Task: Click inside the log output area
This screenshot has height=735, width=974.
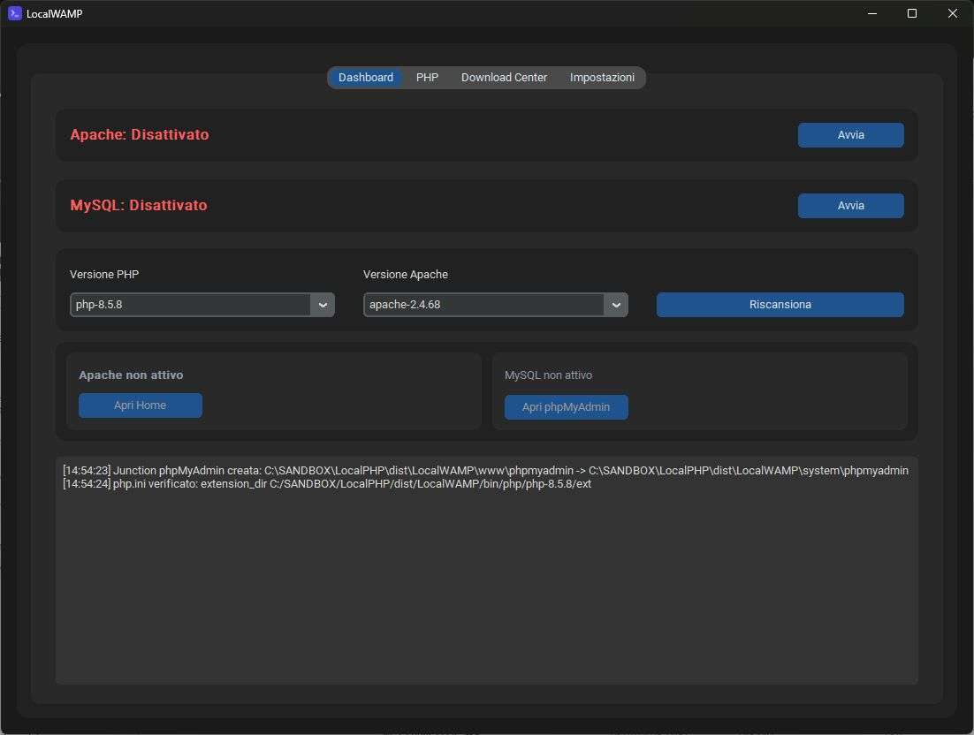Action: 486,571
